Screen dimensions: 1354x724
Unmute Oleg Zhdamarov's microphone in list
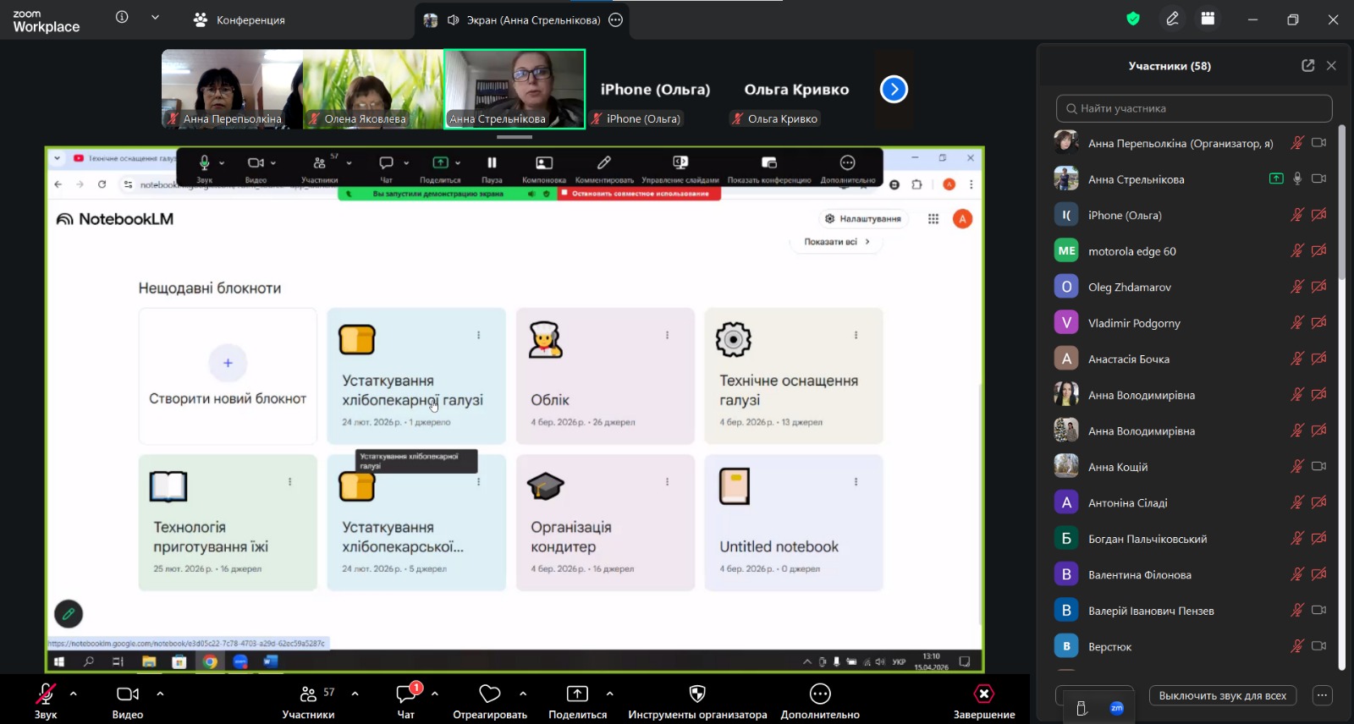(x=1296, y=287)
